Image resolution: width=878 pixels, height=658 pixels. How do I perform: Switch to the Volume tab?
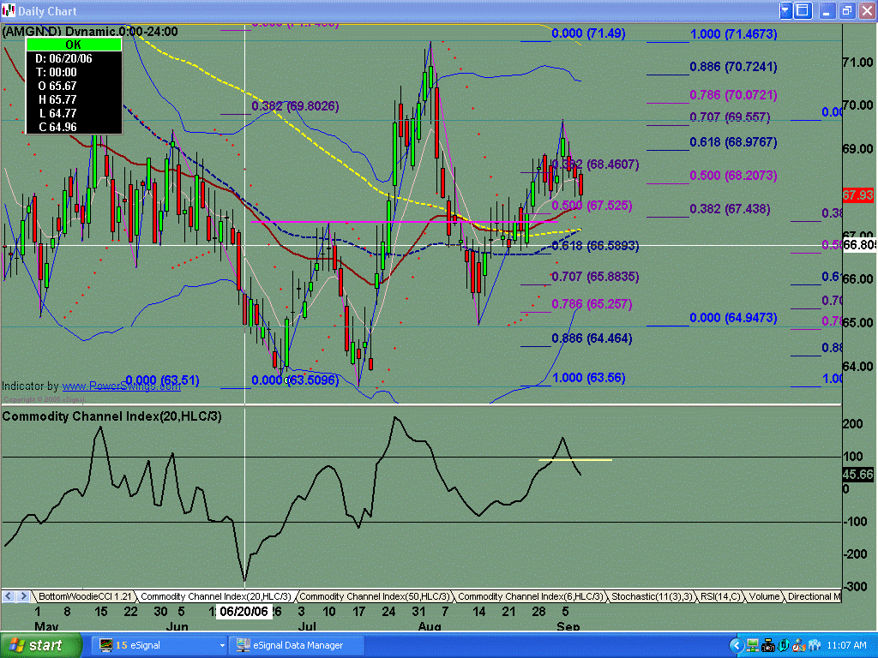pos(764,596)
